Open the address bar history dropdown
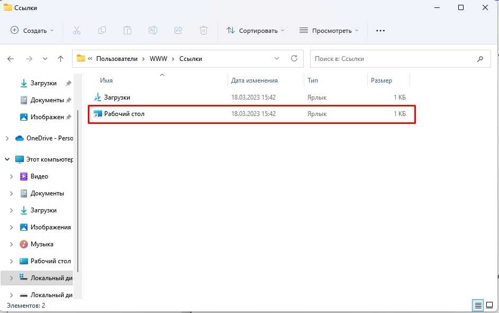499x313 pixels. click(277, 59)
